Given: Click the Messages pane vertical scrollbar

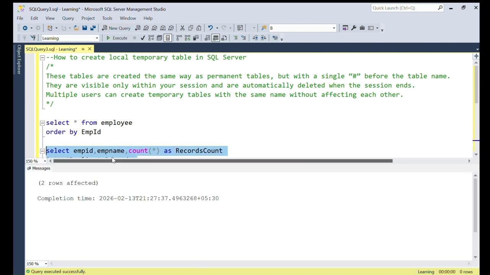Looking at the screenshot, I should tap(476, 205).
